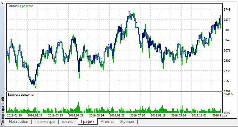
Task: Click the 2016.03.29 date label
Action: coord(55,115)
